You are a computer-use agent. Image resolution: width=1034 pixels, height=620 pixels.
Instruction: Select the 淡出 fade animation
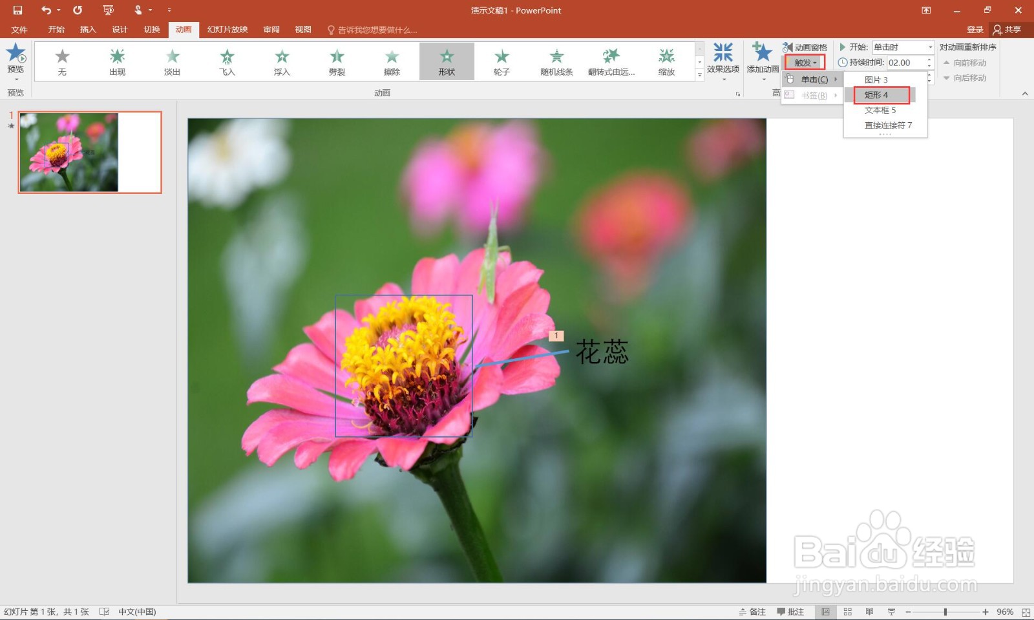point(172,61)
